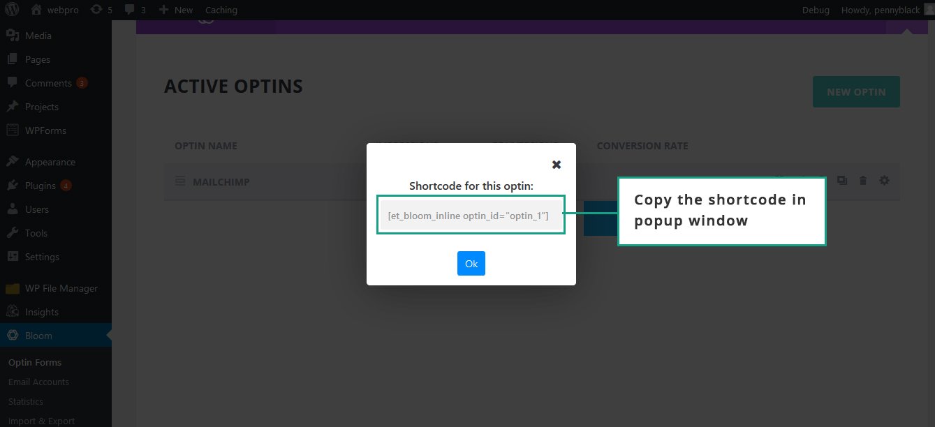The height and width of the screenshot is (427, 935).
Task: Select the Bloom sidebar menu
Action: 56,336
